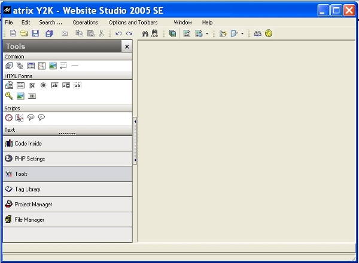The image size is (359, 263).
Task: Click the Text section header
Action: [68, 130]
